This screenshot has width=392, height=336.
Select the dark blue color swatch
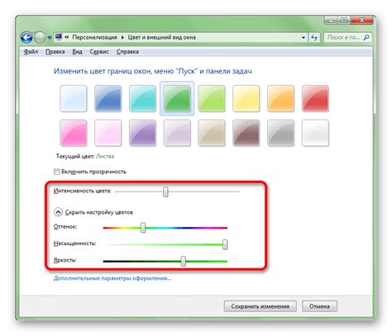108,98
